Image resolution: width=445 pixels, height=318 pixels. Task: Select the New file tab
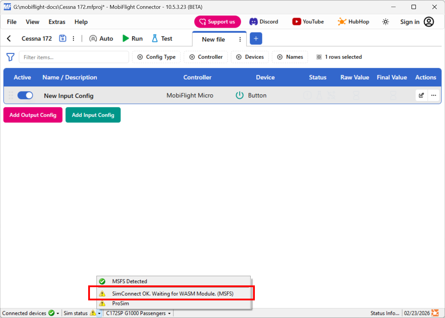pyautogui.click(x=213, y=39)
